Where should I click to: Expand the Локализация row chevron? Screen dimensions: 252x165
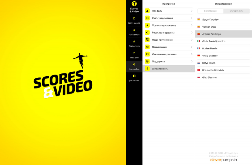[192, 47]
